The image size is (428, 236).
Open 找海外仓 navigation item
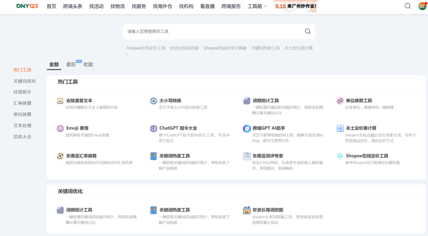click(162, 6)
